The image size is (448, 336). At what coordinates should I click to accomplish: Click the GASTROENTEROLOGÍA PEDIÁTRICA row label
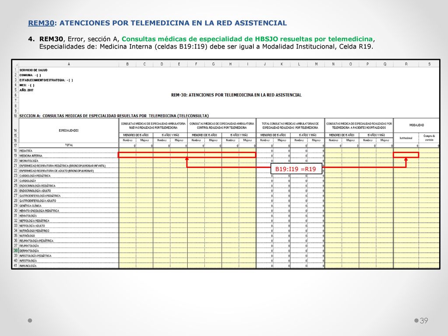(40, 196)
